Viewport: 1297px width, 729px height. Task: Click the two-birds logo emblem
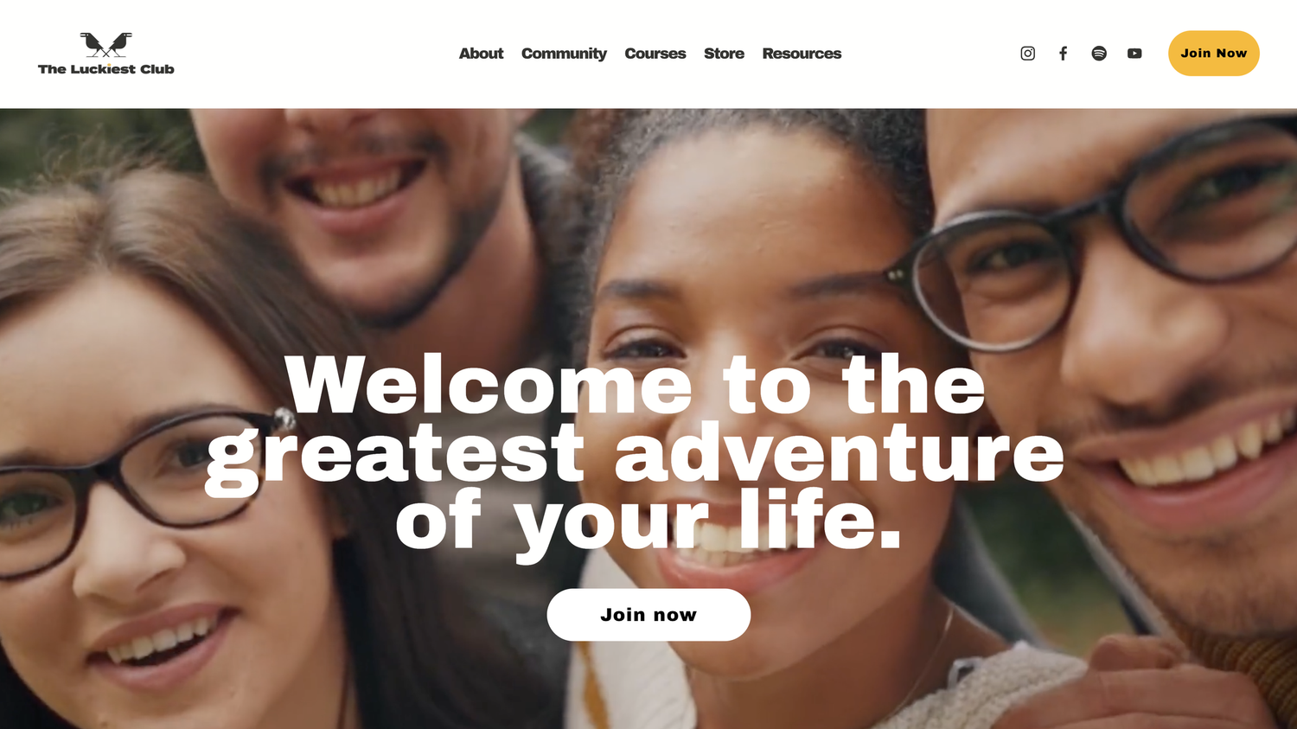pyautogui.click(x=106, y=44)
